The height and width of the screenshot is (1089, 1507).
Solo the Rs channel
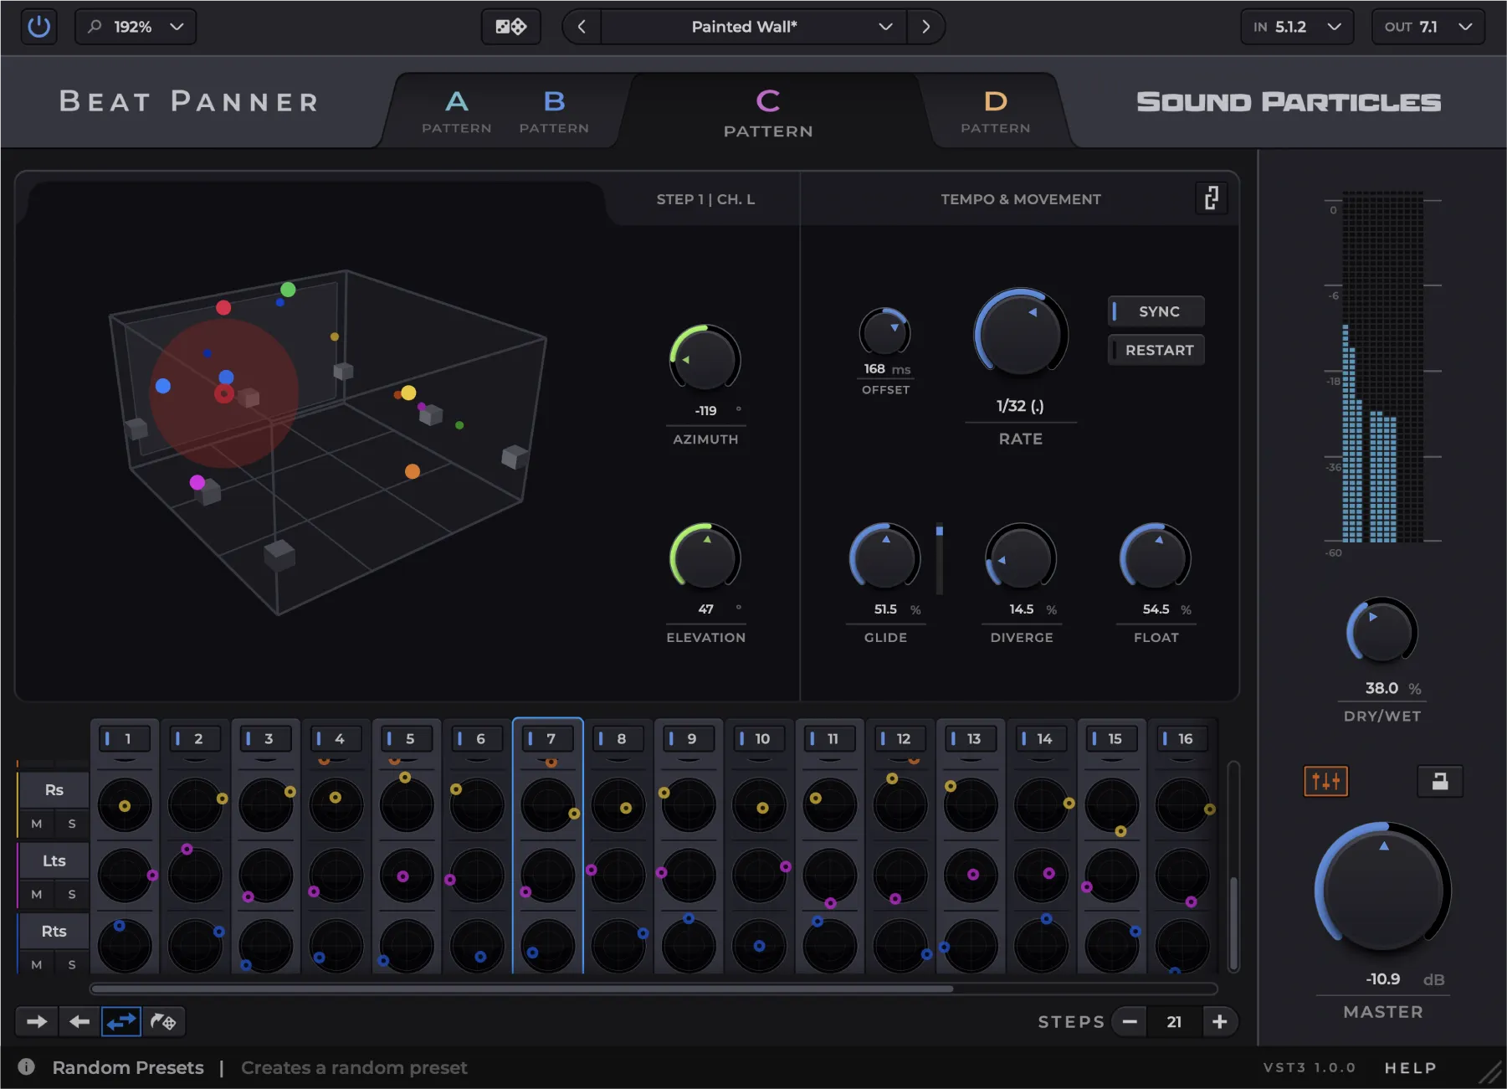pyautogui.click(x=72, y=824)
